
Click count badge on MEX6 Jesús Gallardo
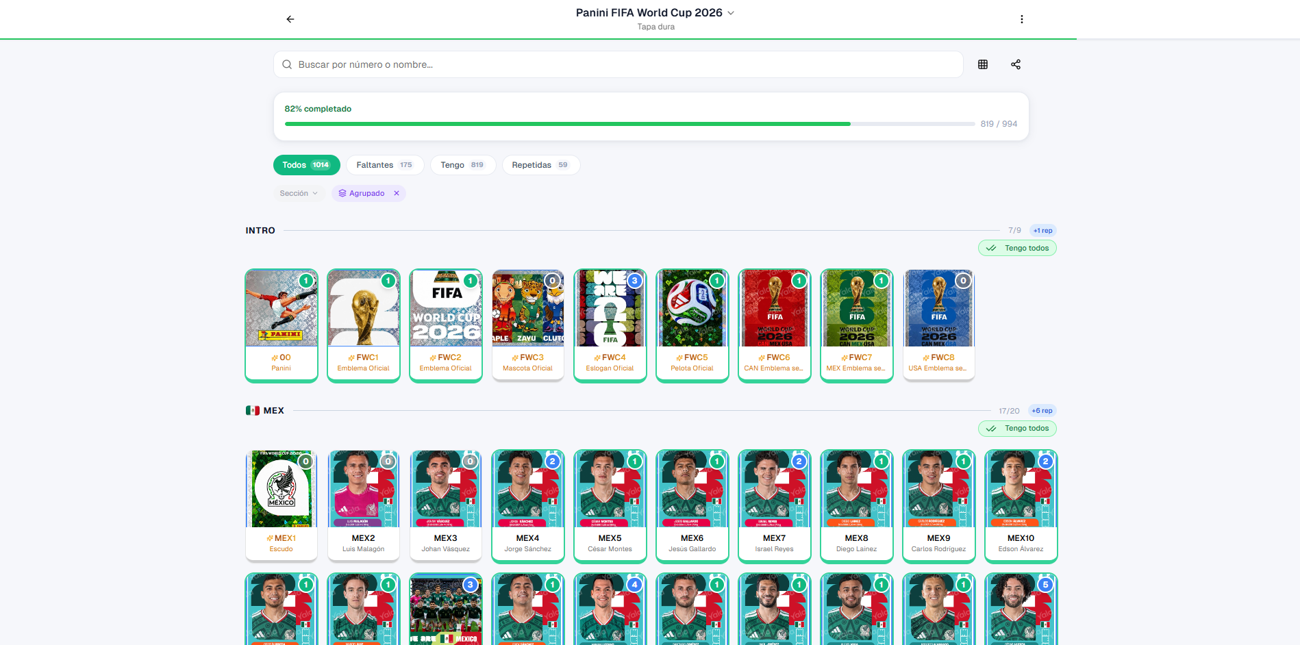point(717,461)
